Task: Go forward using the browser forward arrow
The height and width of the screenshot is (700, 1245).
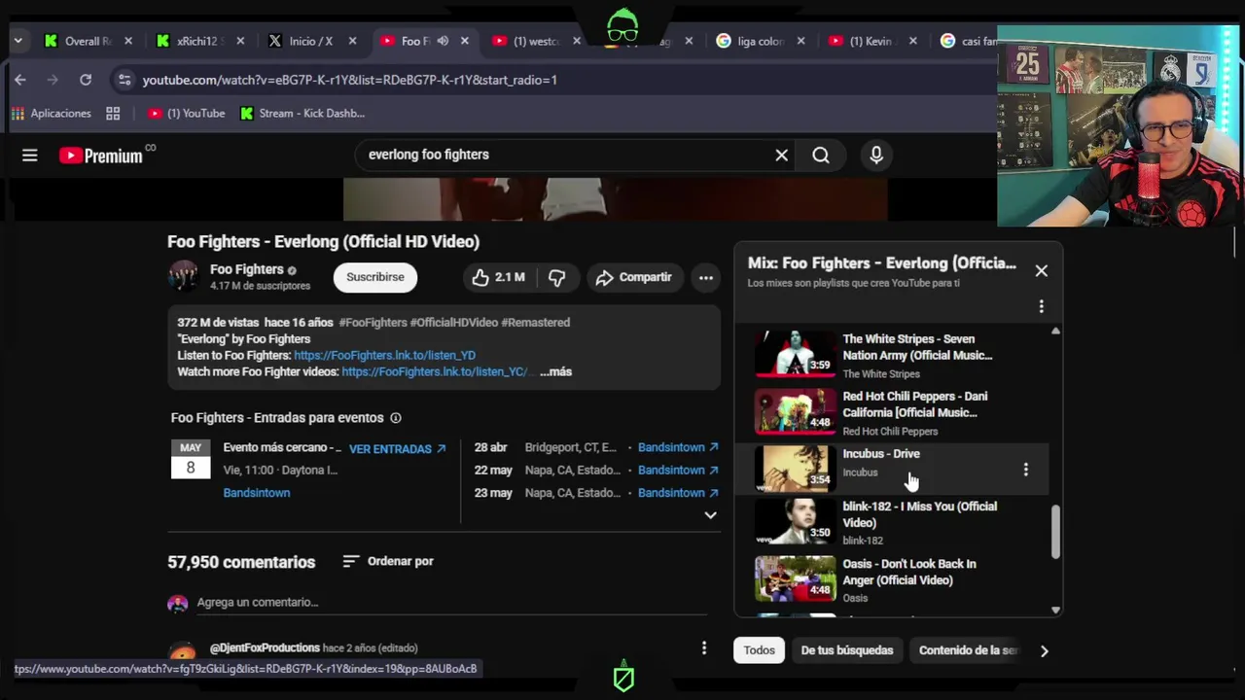Action: click(x=53, y=80)
